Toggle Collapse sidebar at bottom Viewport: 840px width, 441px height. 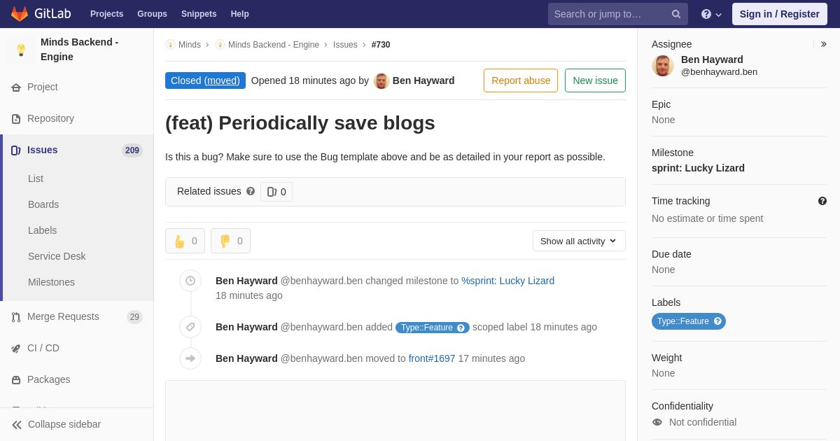[x=77, y=424]
